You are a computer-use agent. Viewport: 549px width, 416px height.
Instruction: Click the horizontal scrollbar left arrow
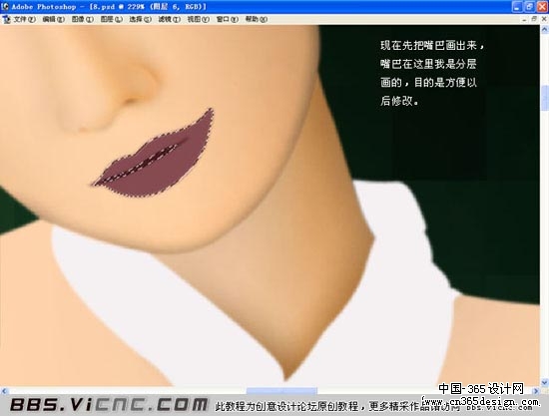pyautogui.click(x=4, y=391)
